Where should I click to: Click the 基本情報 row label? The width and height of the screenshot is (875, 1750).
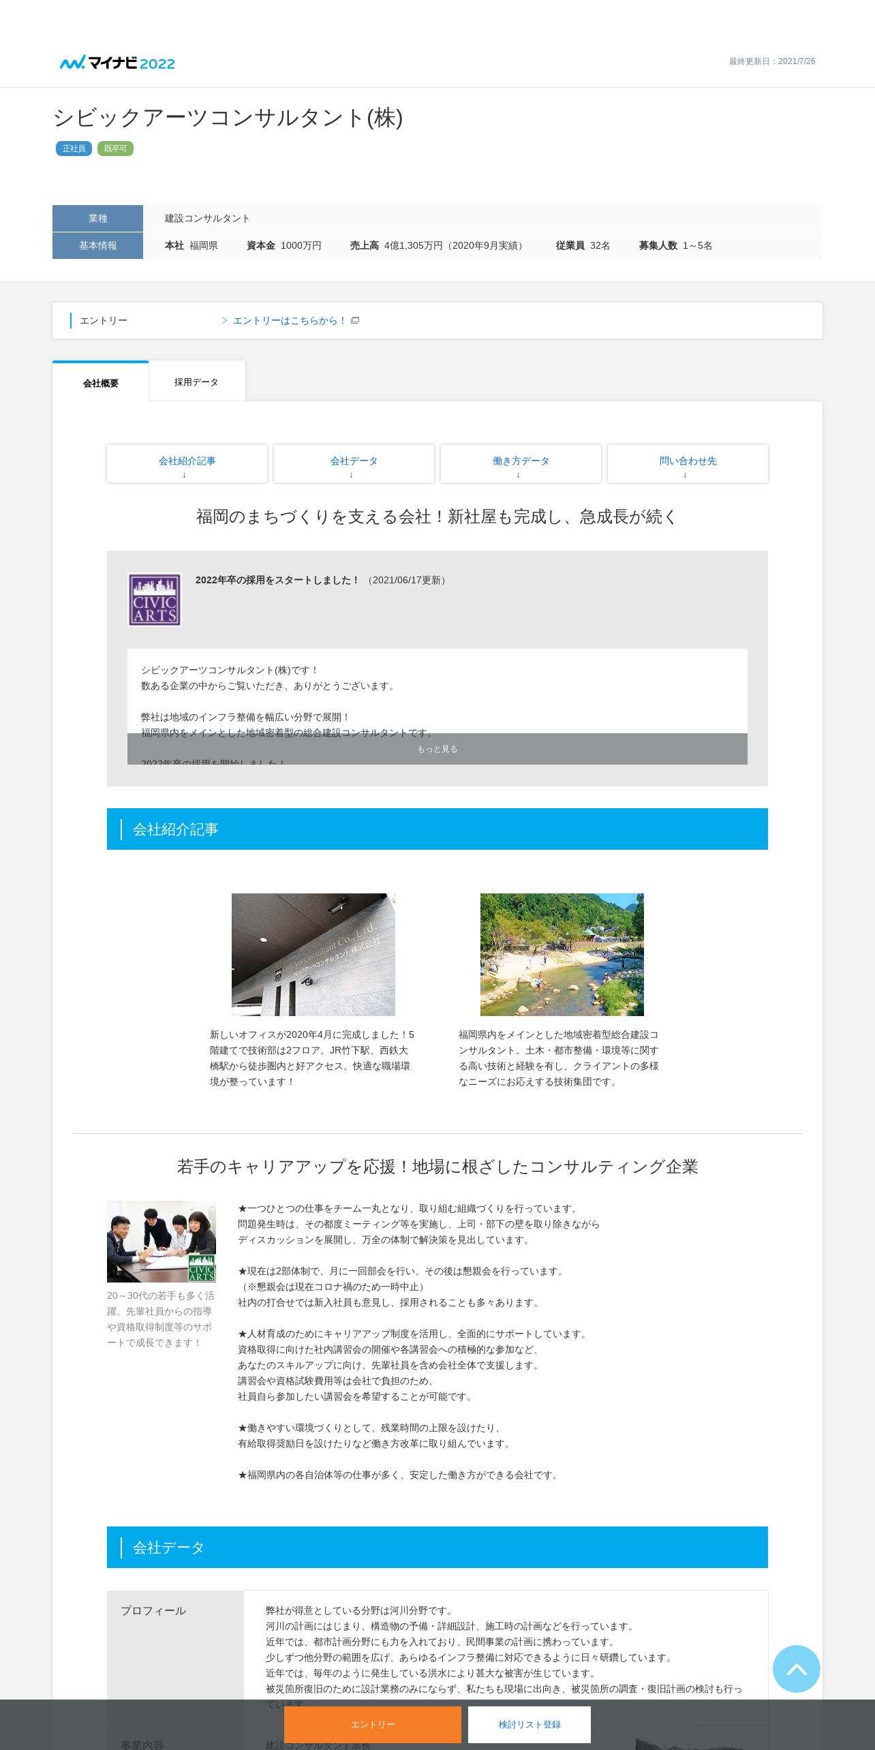(97, 245)
